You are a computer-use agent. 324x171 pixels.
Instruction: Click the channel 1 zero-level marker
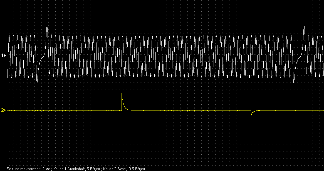click(4, 56)
